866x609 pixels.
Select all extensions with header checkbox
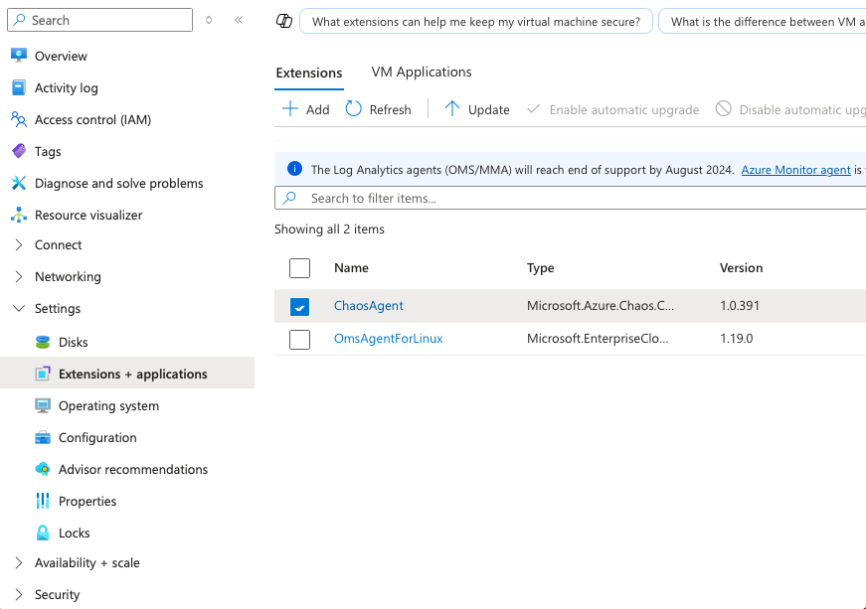click(299, 267)
